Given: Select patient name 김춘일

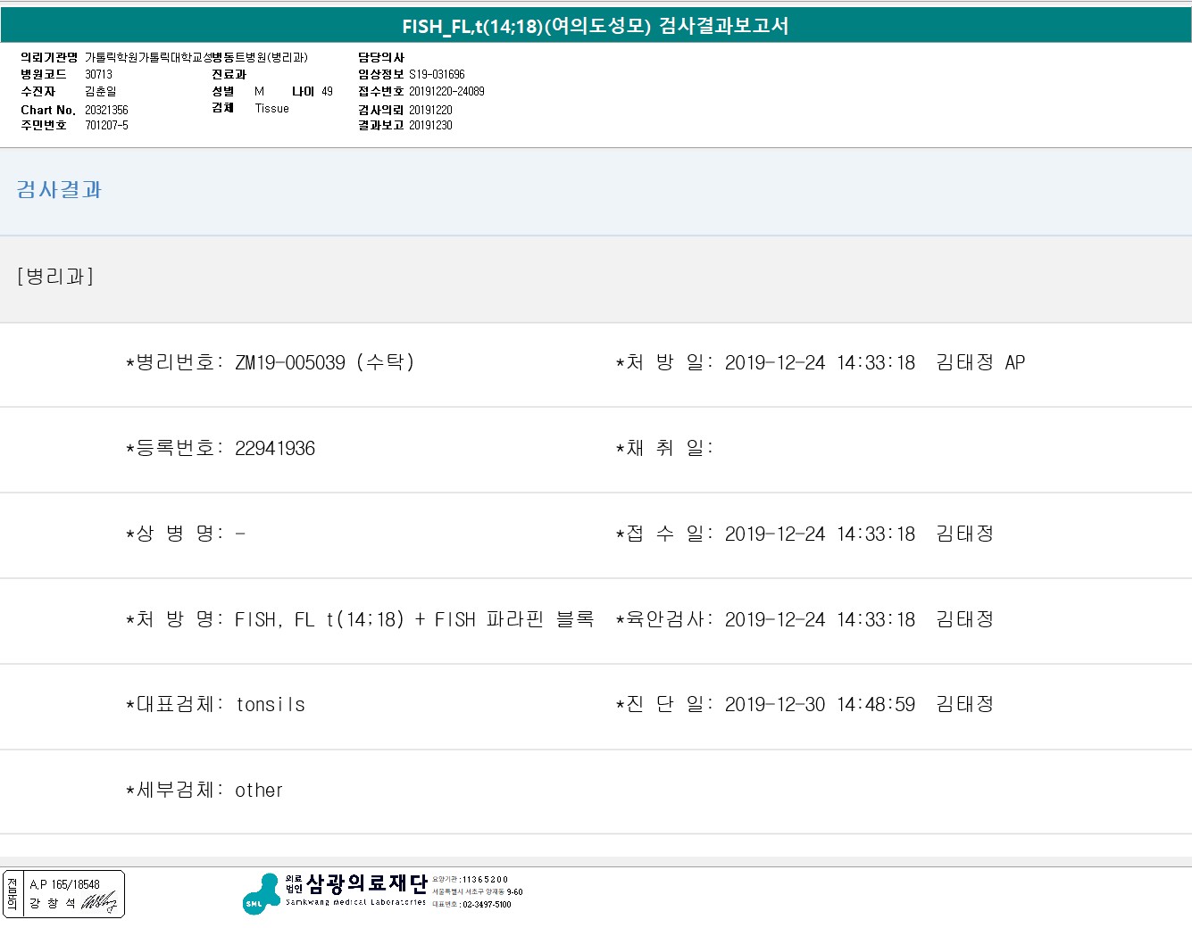Looking at the screenshot, I should (101, 92).
